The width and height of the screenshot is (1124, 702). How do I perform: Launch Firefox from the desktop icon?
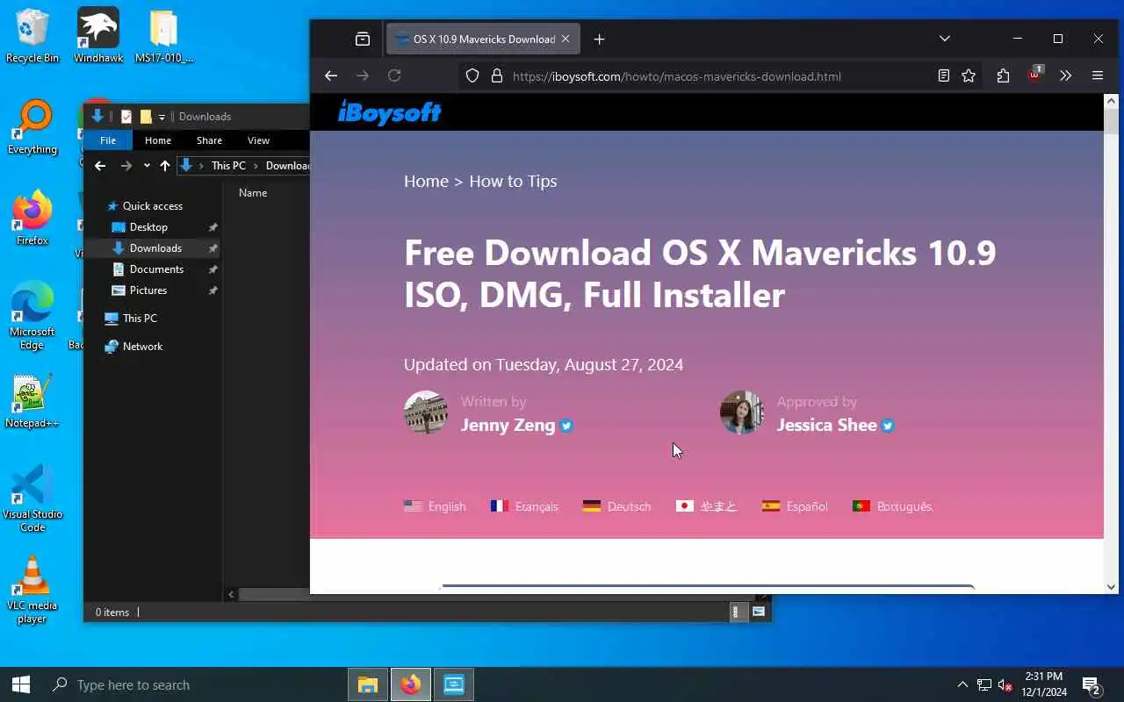coord(32,218)
